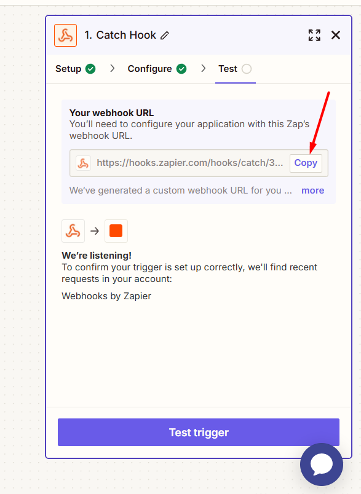Viewport: 361px width, 494px height.
Task: Click the Webhooks icon above We're listening
Action: click(73, 231)
